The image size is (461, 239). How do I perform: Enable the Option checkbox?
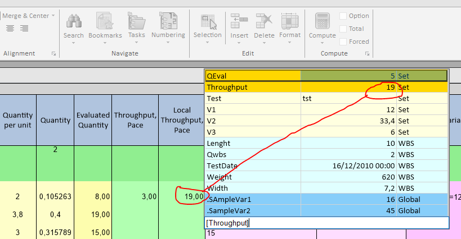(343, 16)
